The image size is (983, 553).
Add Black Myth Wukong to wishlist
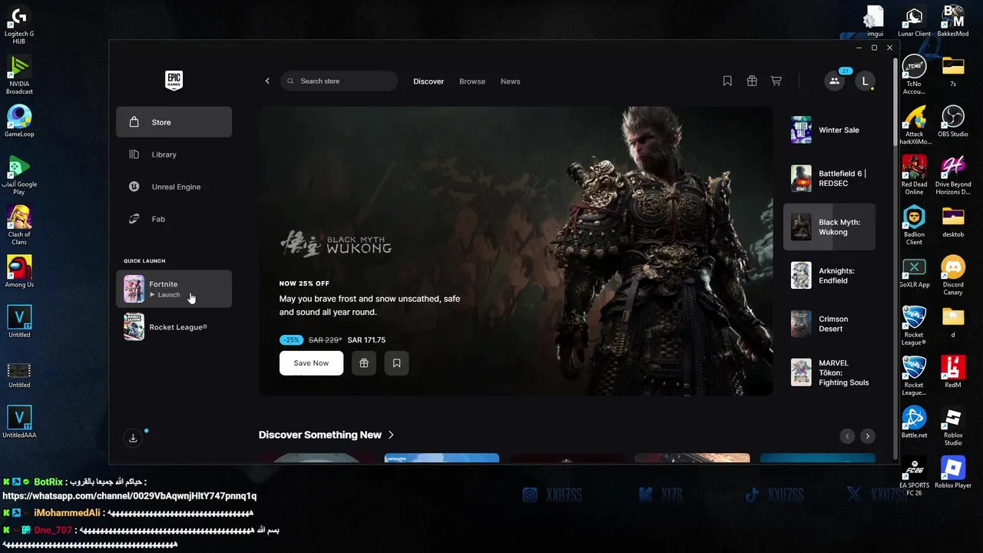pos(396,363)
